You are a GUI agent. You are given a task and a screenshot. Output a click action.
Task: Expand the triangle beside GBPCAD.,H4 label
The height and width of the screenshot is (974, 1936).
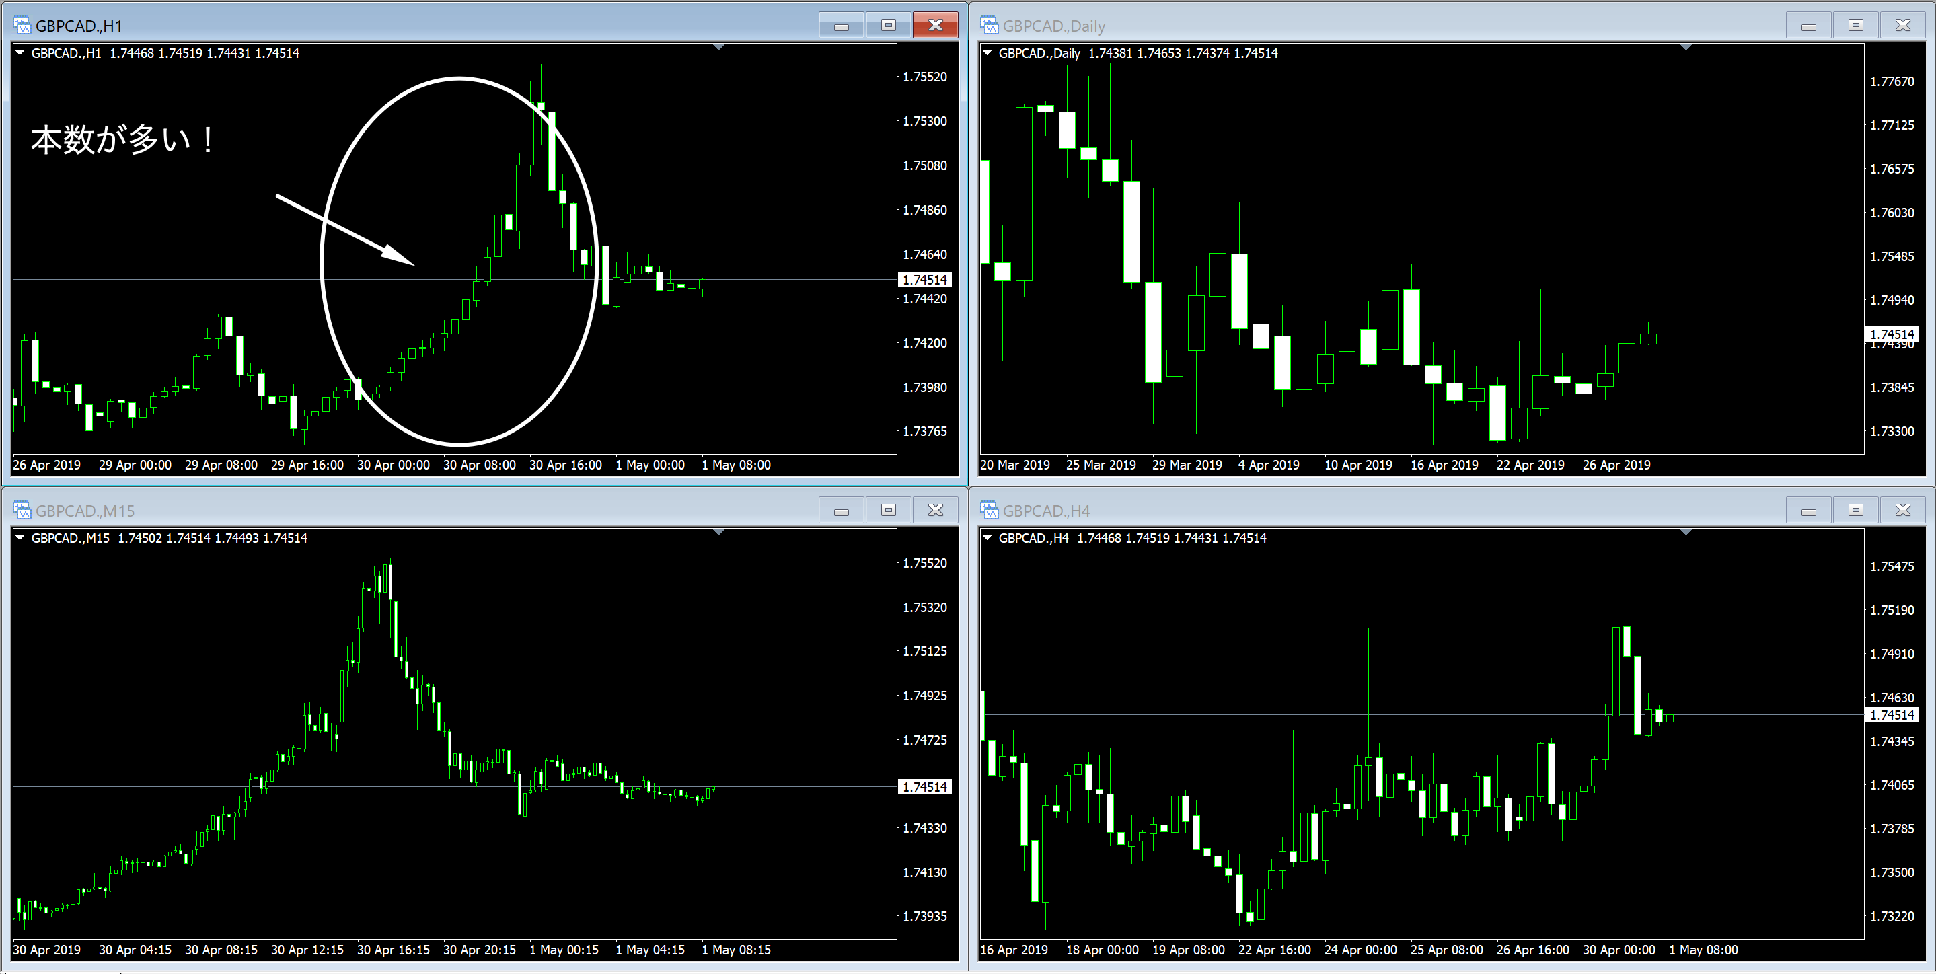coord(988,538)
